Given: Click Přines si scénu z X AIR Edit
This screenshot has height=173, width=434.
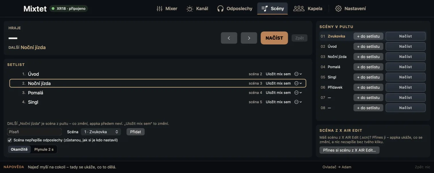Looking at the screenshot, I should pos(349,150).
